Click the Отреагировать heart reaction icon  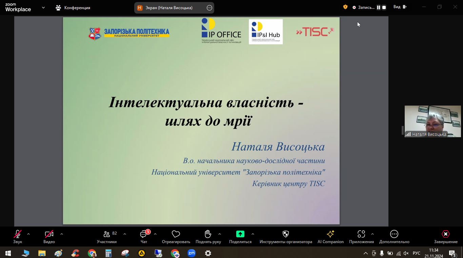coord(176,234)
